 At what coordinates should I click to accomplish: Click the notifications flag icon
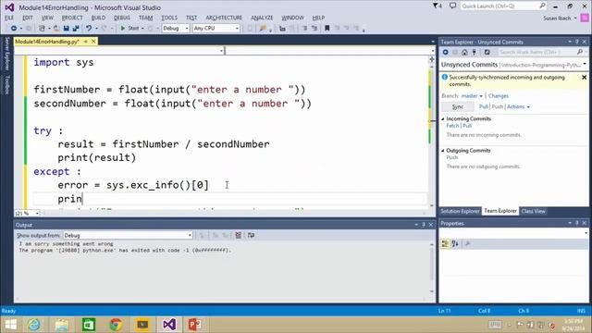click(x=437, y=6)
